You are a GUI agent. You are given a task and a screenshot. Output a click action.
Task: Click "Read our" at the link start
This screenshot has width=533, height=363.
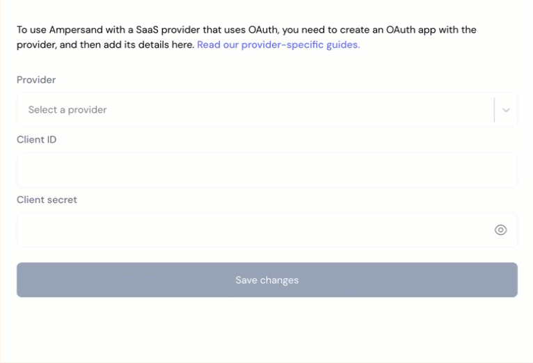(218, 45)
